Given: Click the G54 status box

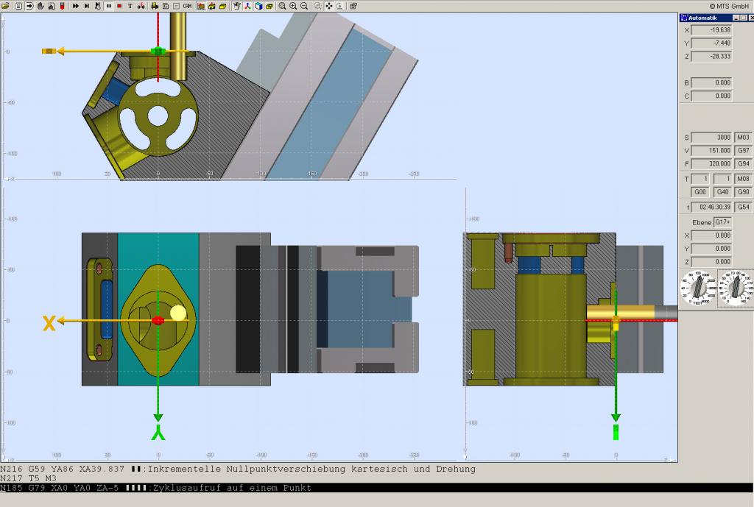Looking at the screenshot, I should (x=743, y=207).
